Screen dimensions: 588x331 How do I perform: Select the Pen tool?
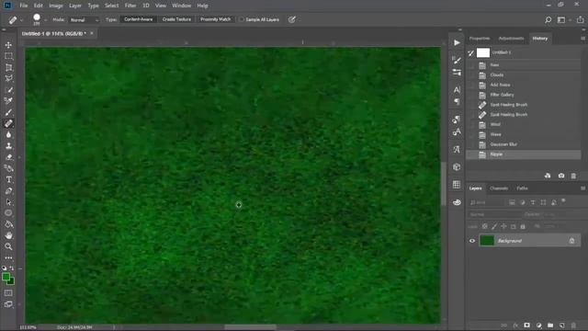pyautogui.click(x=8, y=191)
